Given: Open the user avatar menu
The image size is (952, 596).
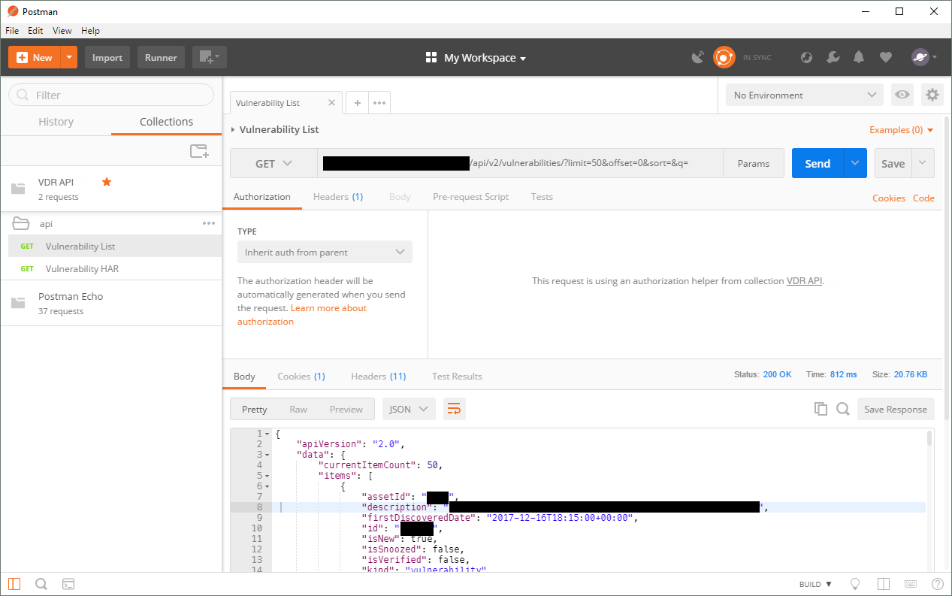Looking at the screenshot, I should click(923, 57).
